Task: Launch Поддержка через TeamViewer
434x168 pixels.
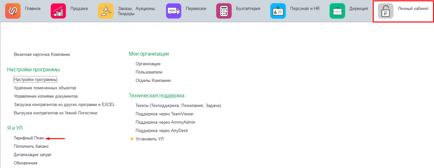Action: (165, 114)
